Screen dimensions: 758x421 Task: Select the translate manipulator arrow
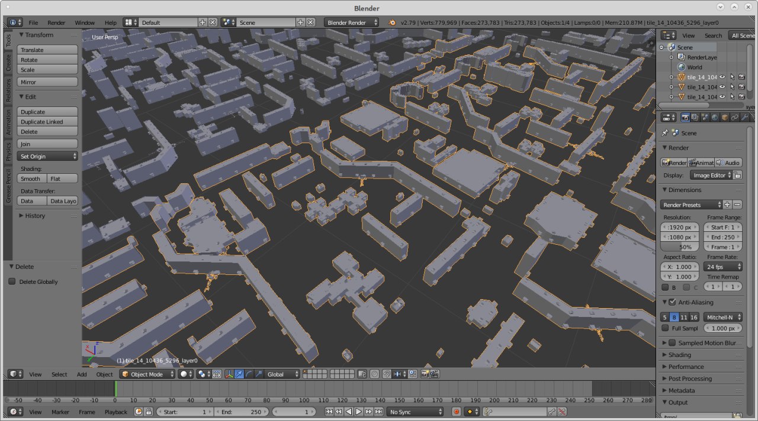(x=239, y=374)
